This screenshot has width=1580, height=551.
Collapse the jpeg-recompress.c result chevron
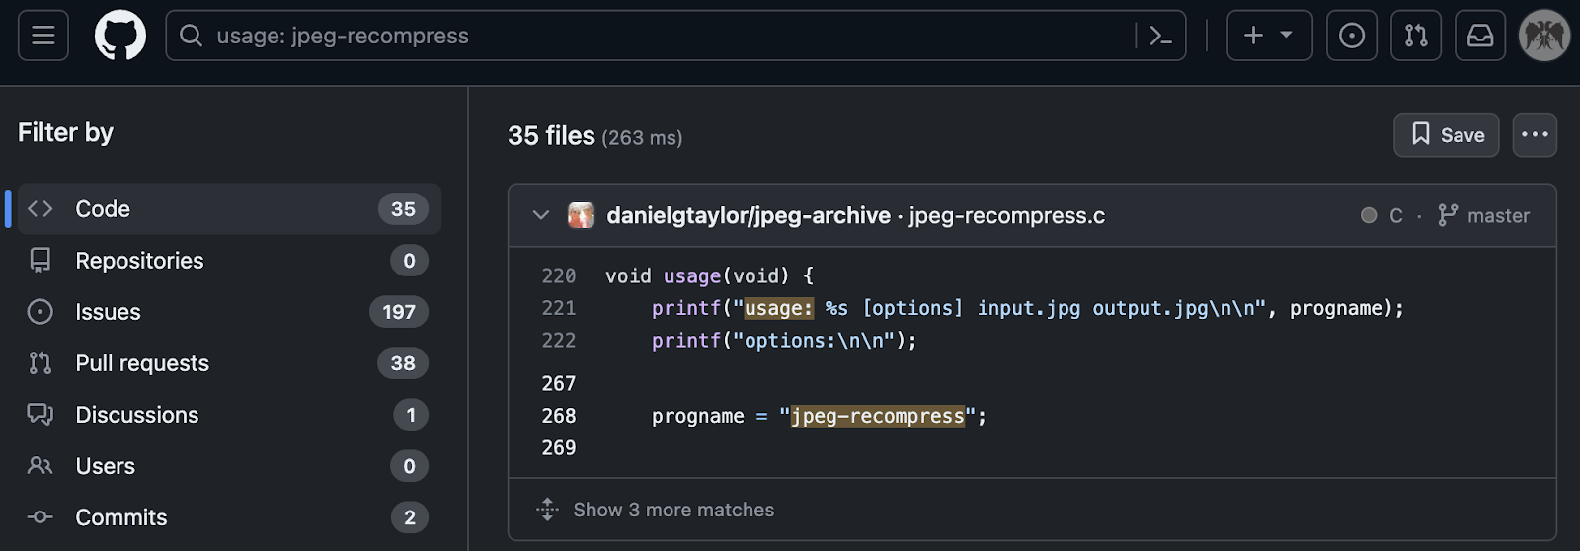pyautogui.click(x=540, y=215)
